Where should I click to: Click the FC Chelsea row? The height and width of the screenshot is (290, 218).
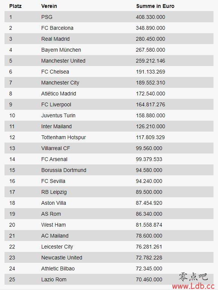[x=109, y=72]
